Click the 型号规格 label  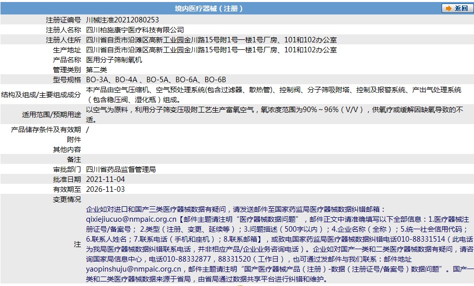pos(67,80)
